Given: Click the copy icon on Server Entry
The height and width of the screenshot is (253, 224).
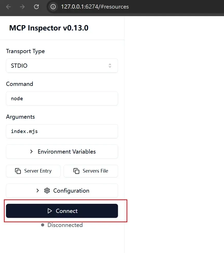Looking at the screenshot, I should 18,171.
